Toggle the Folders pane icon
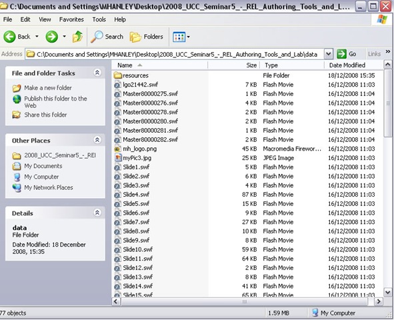Screen dimensions: 394x320 [x=135, y=37]
